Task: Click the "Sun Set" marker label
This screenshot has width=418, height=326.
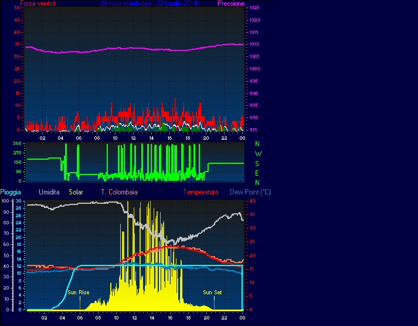Action: pos(212,293)
